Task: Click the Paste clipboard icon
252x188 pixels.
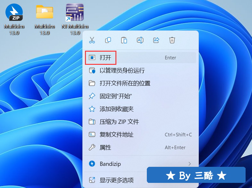Action: [124, 40]
